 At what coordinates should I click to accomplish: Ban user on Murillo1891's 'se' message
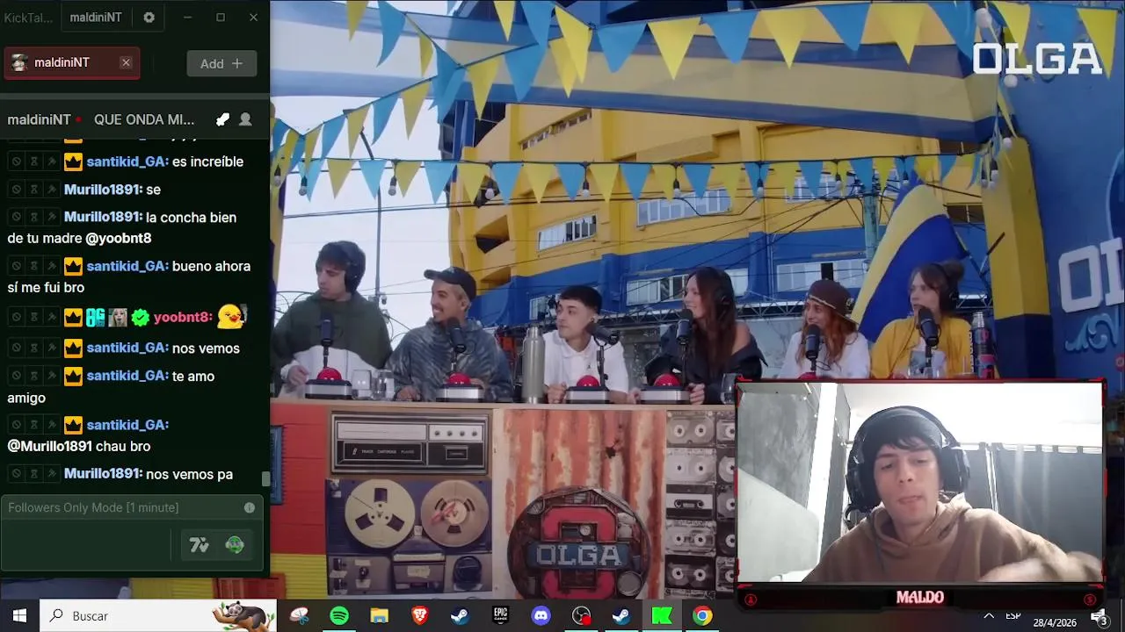click(x=16, y=190)
